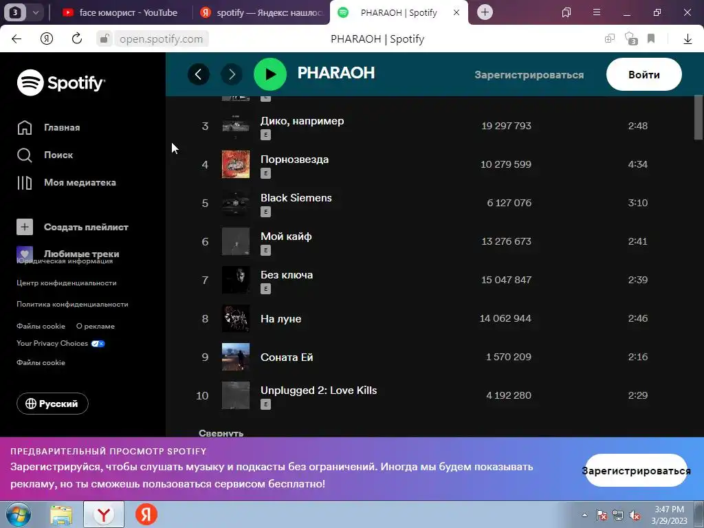
Task: Switch to spotify Яндекс search tab
Action: tap(261, 12)
